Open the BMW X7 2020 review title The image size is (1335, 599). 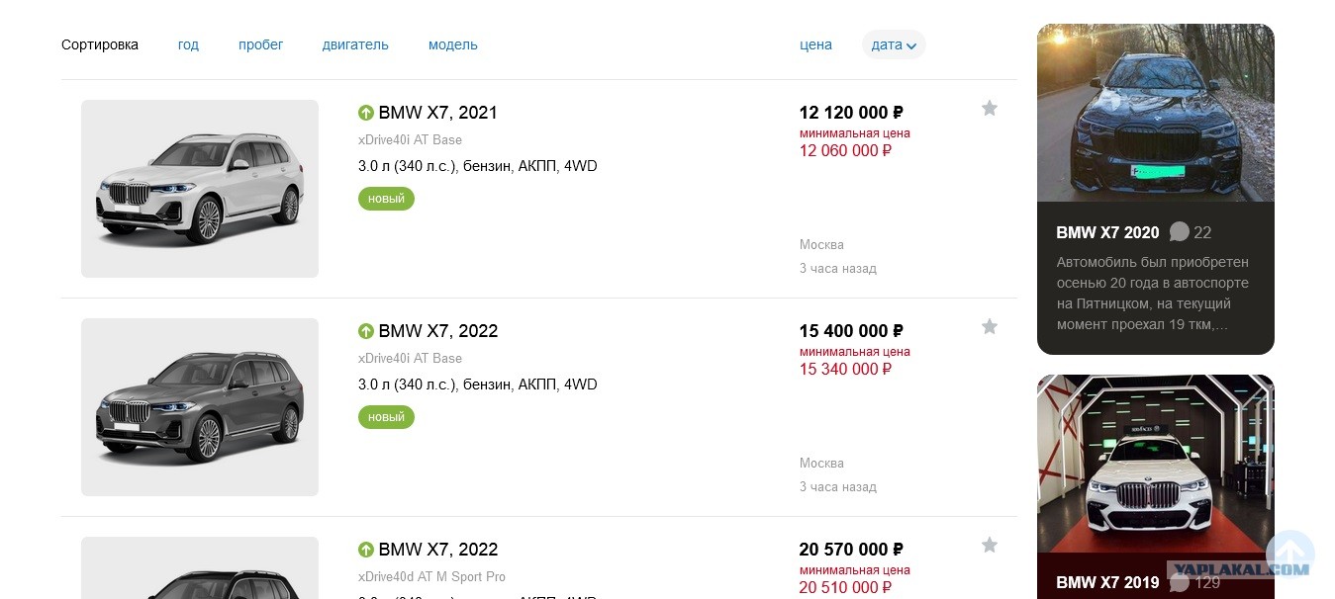point(1107,233)
